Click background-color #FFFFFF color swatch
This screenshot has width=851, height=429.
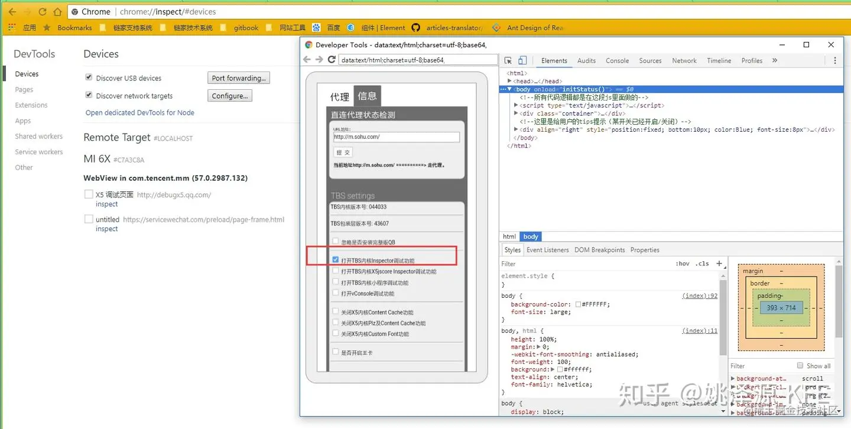click(x=578, y=304)
